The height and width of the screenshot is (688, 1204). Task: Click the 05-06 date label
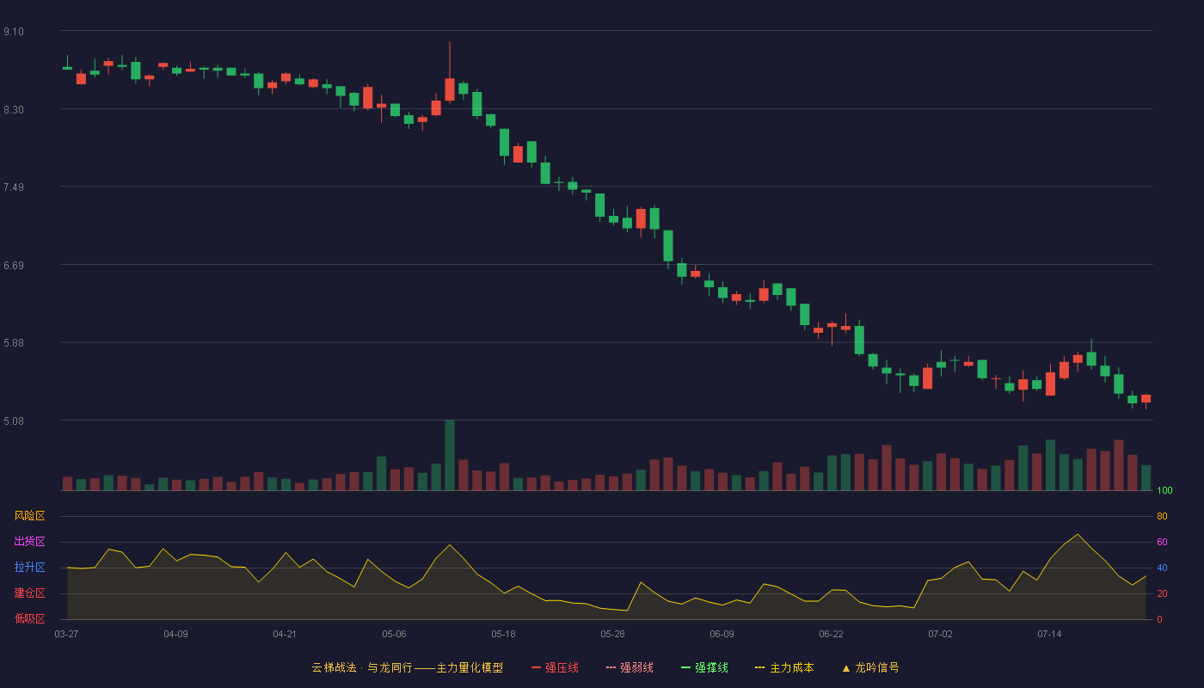[x=394, y=634]
